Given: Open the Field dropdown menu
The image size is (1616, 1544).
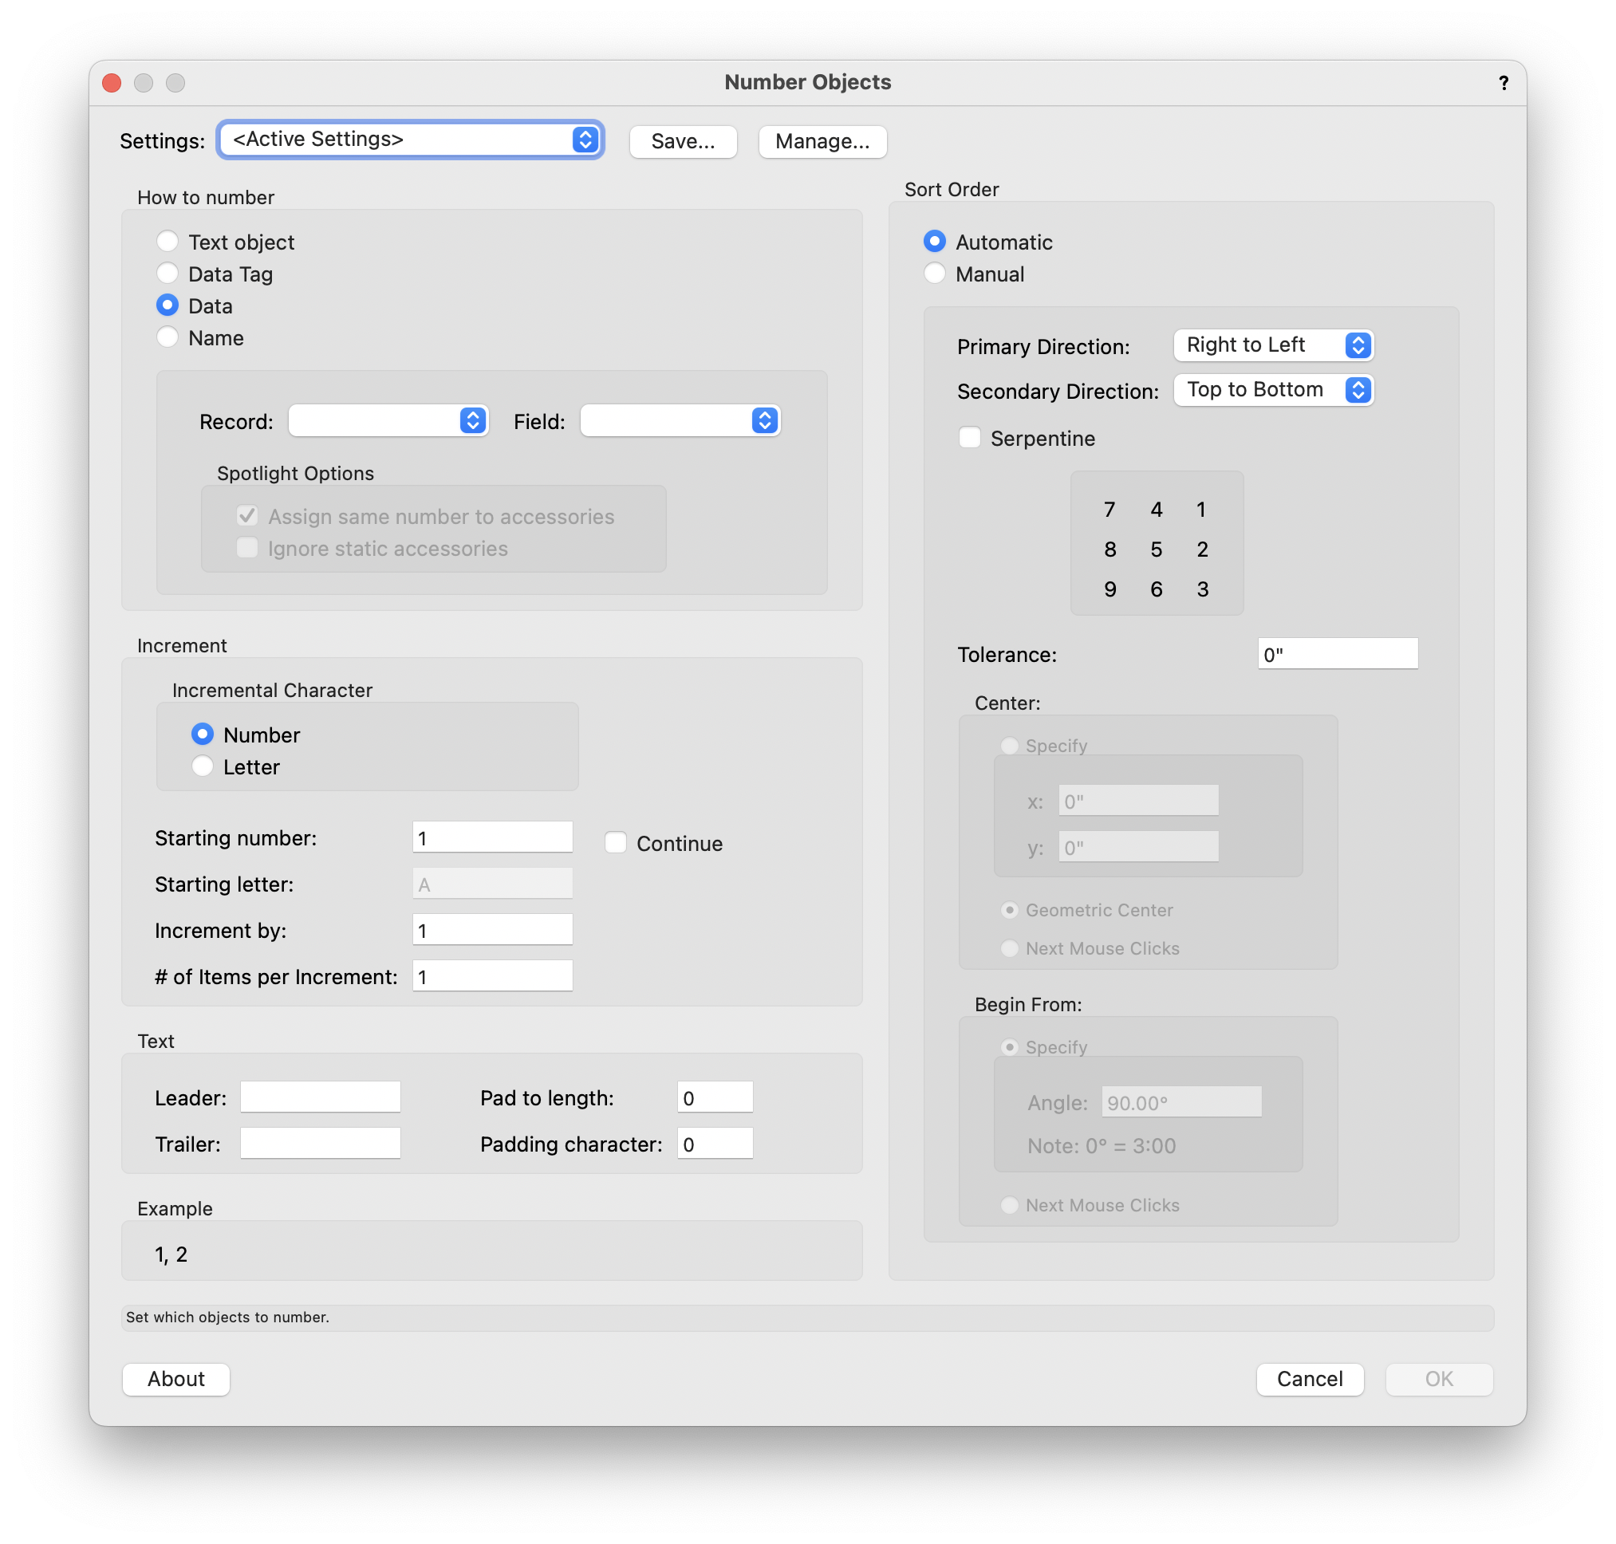Looking at the screenshot, I should tap(680, 421).
